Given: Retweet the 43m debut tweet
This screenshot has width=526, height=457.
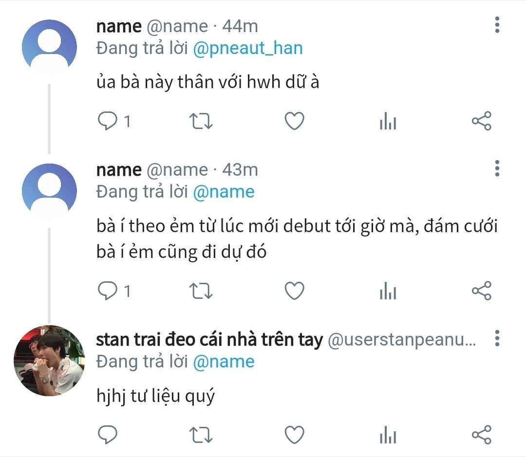Looking at the screenshot, I should click(x=200, y=291).
